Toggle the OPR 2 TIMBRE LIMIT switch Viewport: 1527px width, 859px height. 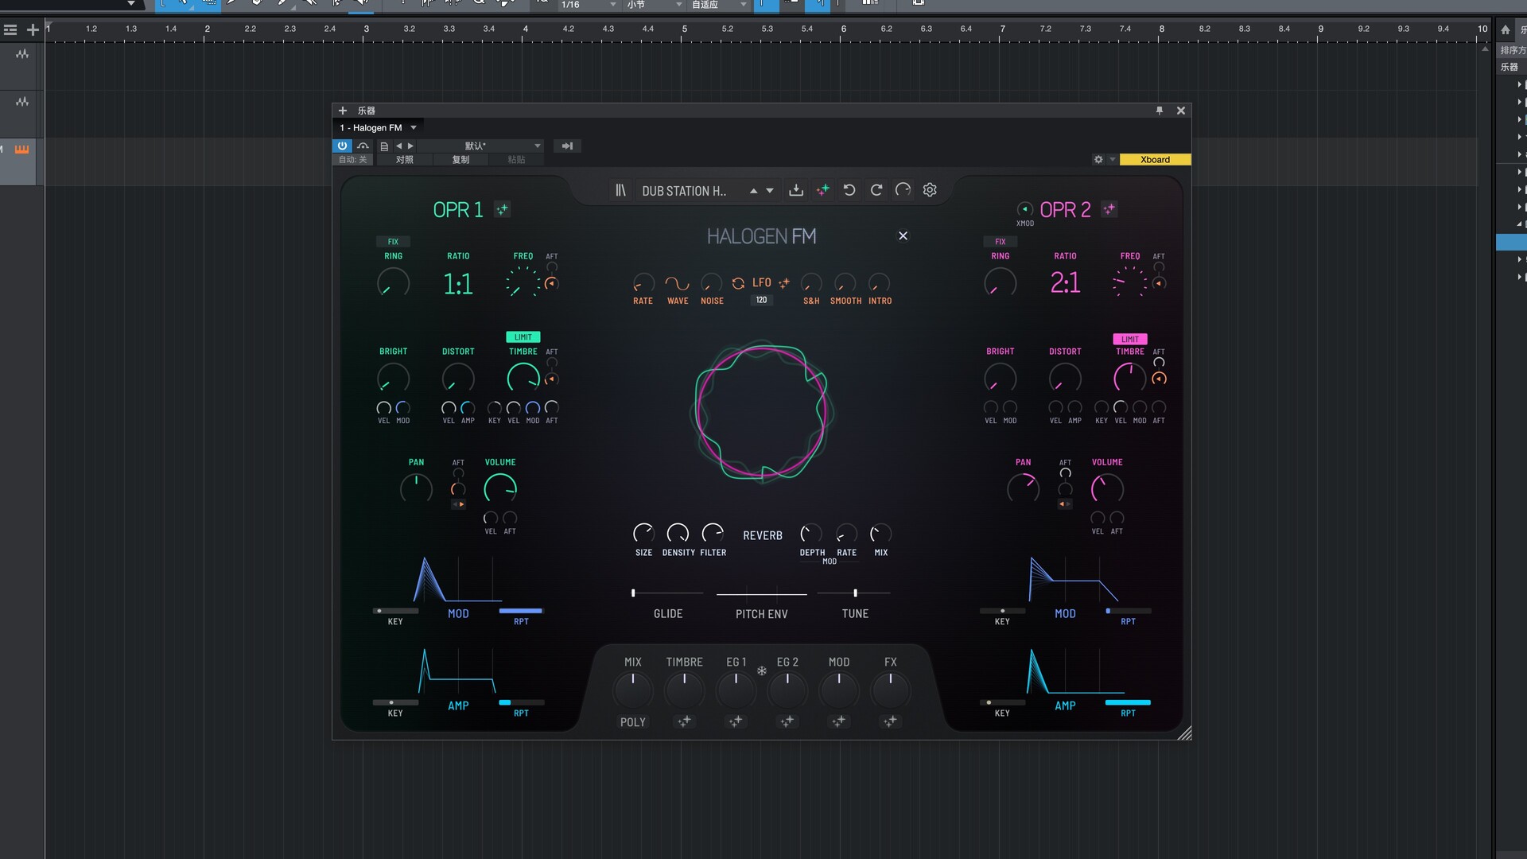(1129, 339)
